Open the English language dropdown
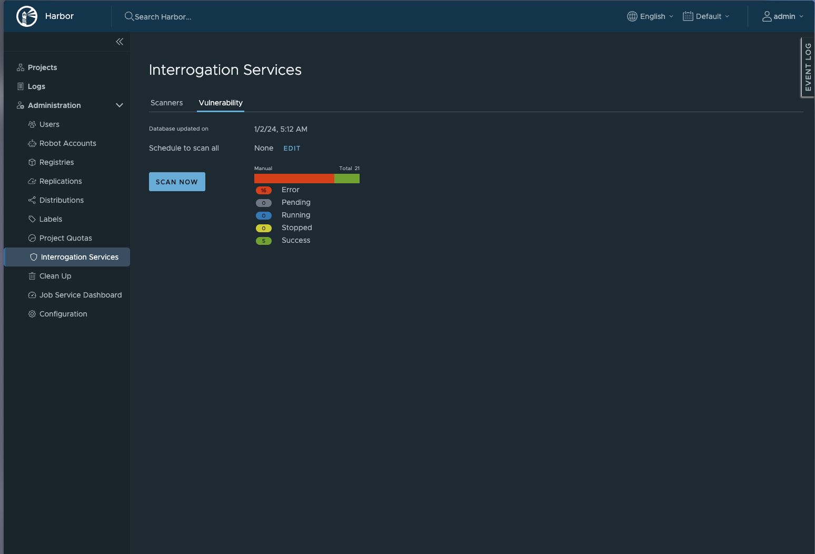Viewport: 815px width, 554px height. coord(650,16)
